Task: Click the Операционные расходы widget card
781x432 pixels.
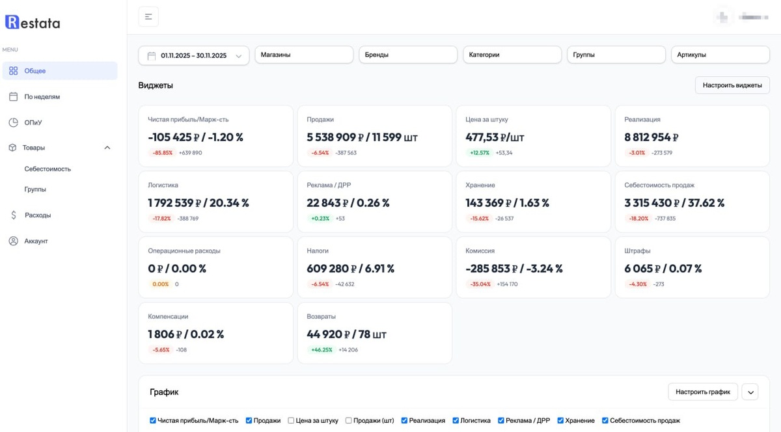Action: [216, 267]
